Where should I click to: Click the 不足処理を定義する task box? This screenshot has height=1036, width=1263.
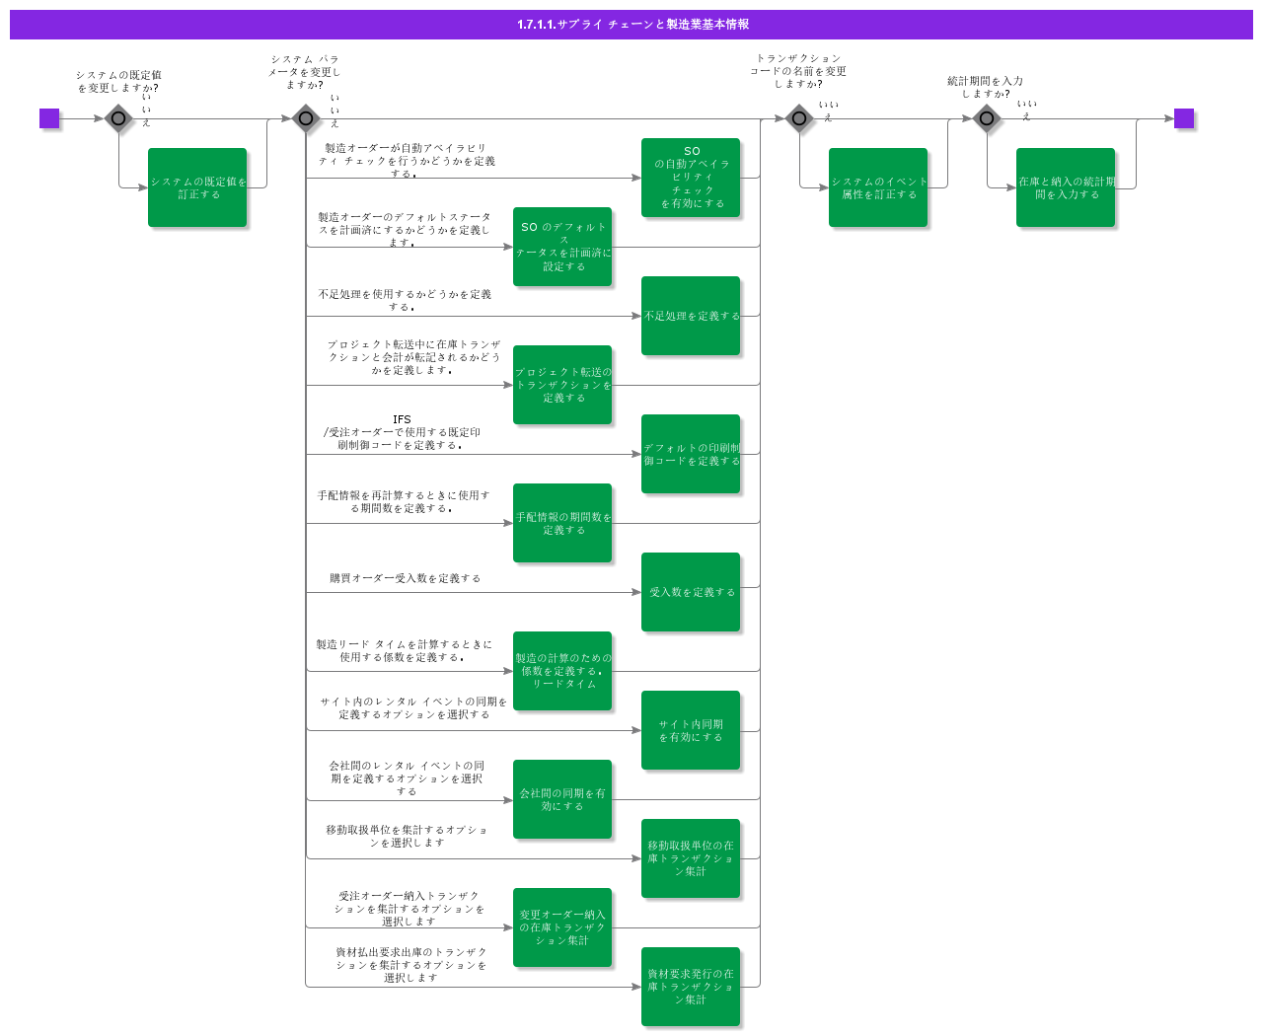tap(691, 316)
